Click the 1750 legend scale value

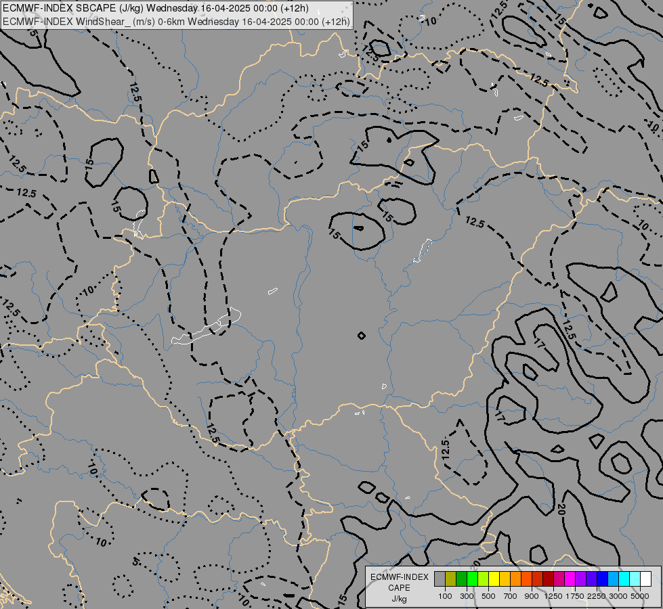pyautogui.click(x=575, y=596)
